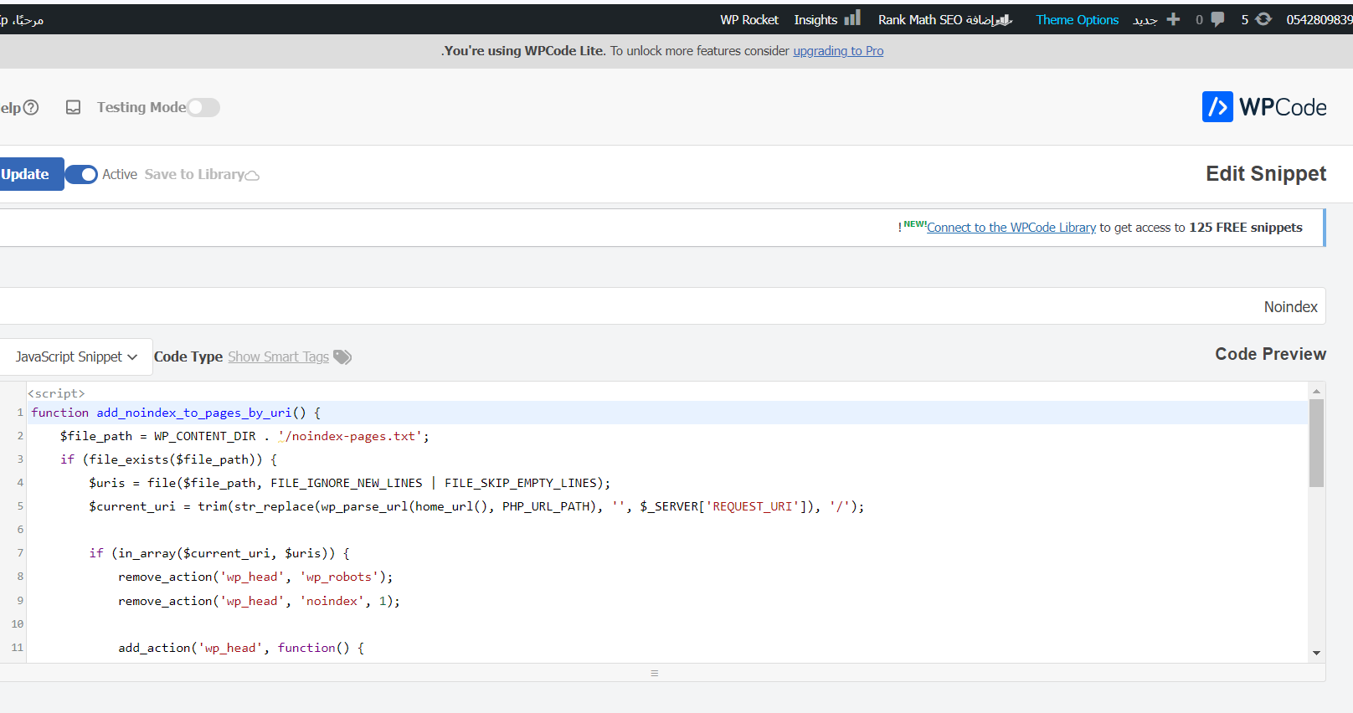This screenshot has width=1353, height=713.
Task: Click the updates refresh icon in admin bar
Action: [x=1263, y=19]
